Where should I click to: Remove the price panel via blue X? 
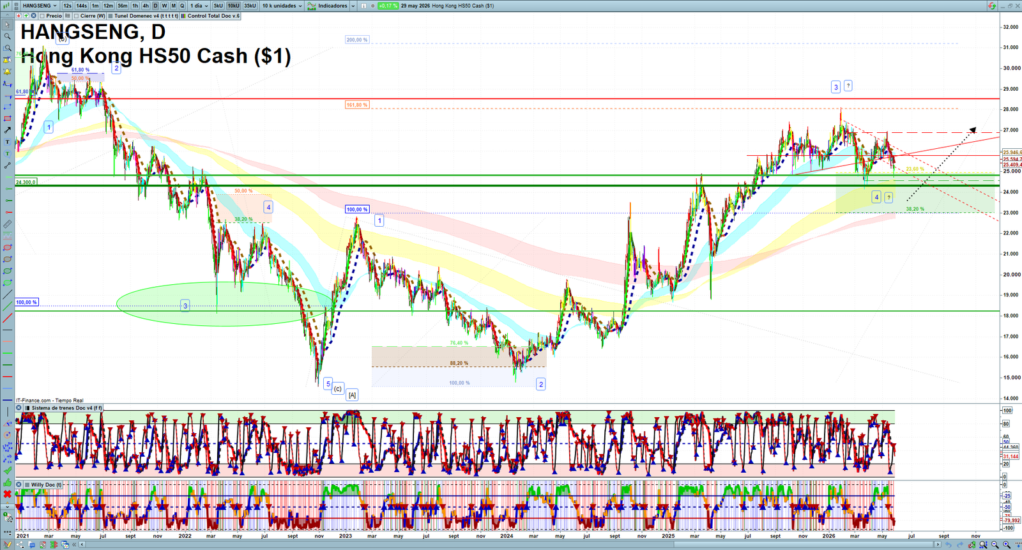pos(33,16)
